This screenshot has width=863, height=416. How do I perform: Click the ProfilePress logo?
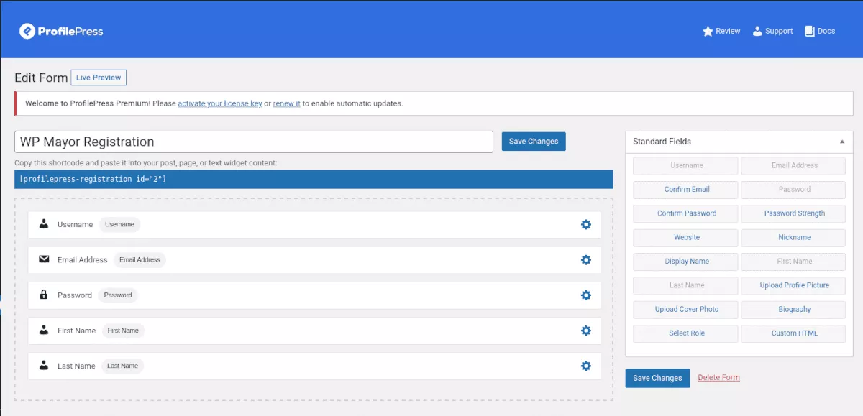(x=61, y=31)
